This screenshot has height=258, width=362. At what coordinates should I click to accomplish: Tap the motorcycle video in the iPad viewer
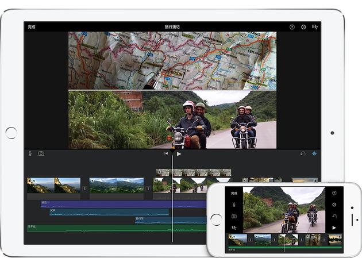click(172, 120)
